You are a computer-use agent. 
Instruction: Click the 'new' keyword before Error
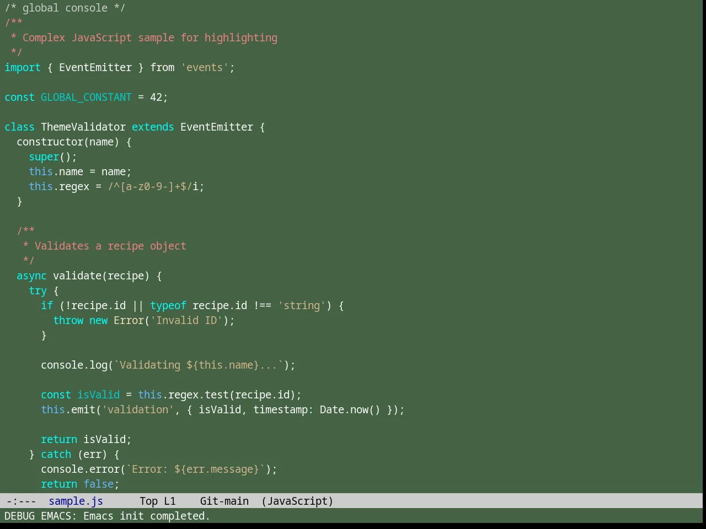pyautogui.click(x=98, y=320)
